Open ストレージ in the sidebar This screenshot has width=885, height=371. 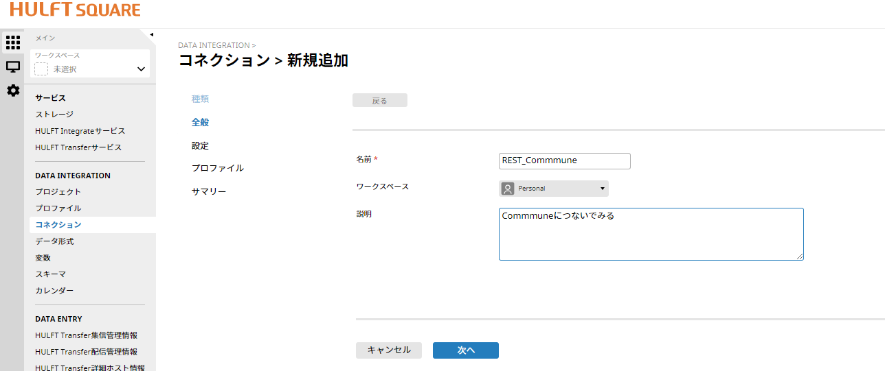pyautogui.click(x=54, y=115)
